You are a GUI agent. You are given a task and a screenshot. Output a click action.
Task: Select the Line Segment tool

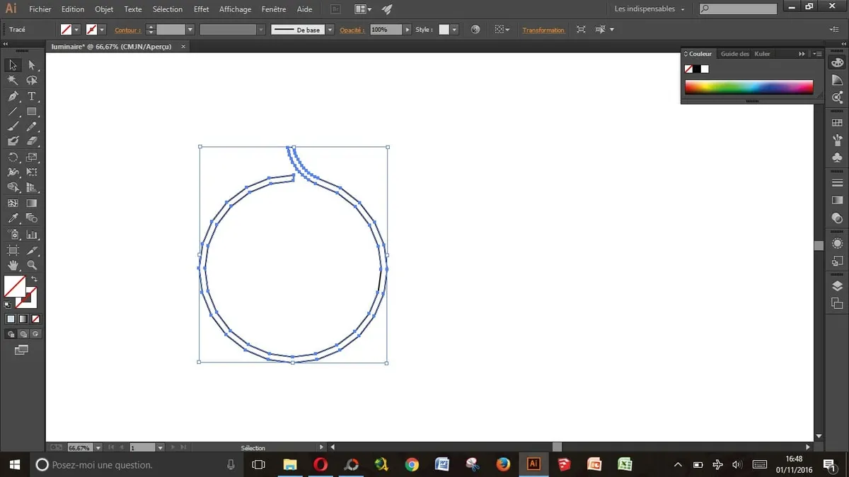click(x=13, y=112)
